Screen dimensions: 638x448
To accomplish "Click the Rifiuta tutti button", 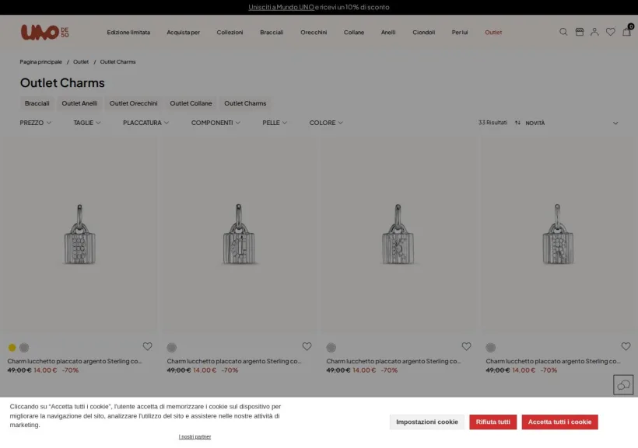I will point(493,422).
